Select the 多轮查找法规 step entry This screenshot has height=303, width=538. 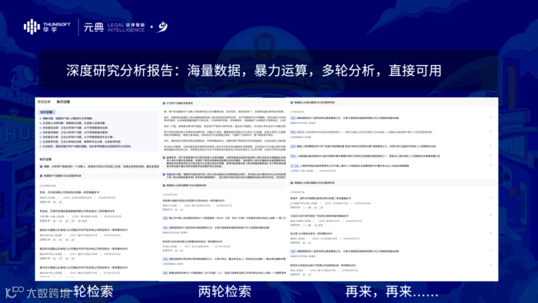click(x=74, y=128)
